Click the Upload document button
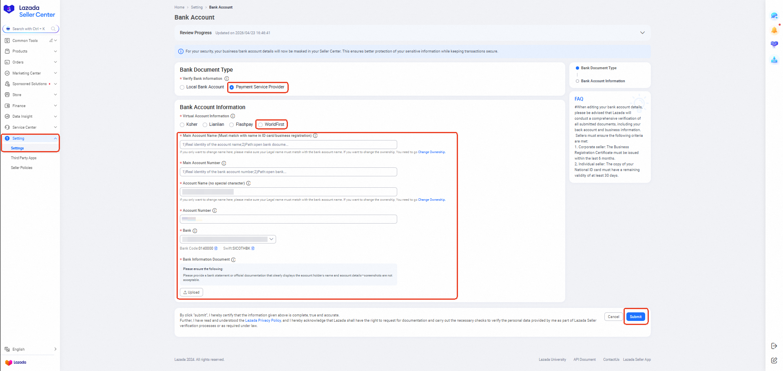Viewport: 783px width, 371px height. coord(191,292)
